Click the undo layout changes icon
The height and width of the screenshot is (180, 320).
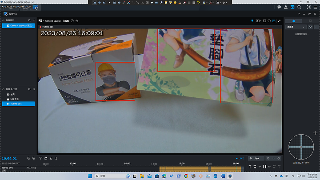[x=77, y=21]
